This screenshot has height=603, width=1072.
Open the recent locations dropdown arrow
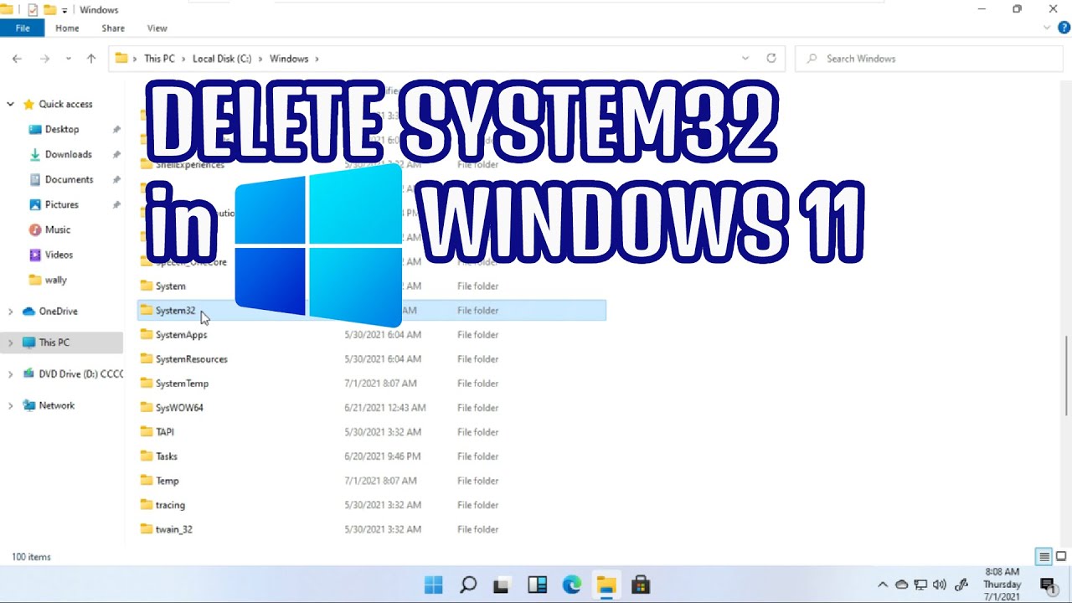(69, 59)
